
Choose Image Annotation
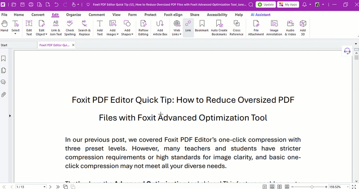274,28
